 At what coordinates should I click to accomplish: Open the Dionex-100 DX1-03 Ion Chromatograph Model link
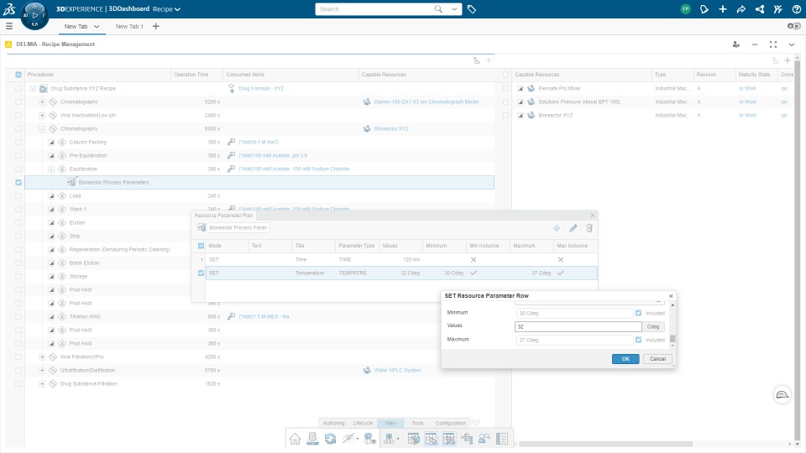(x=427, y=102)
